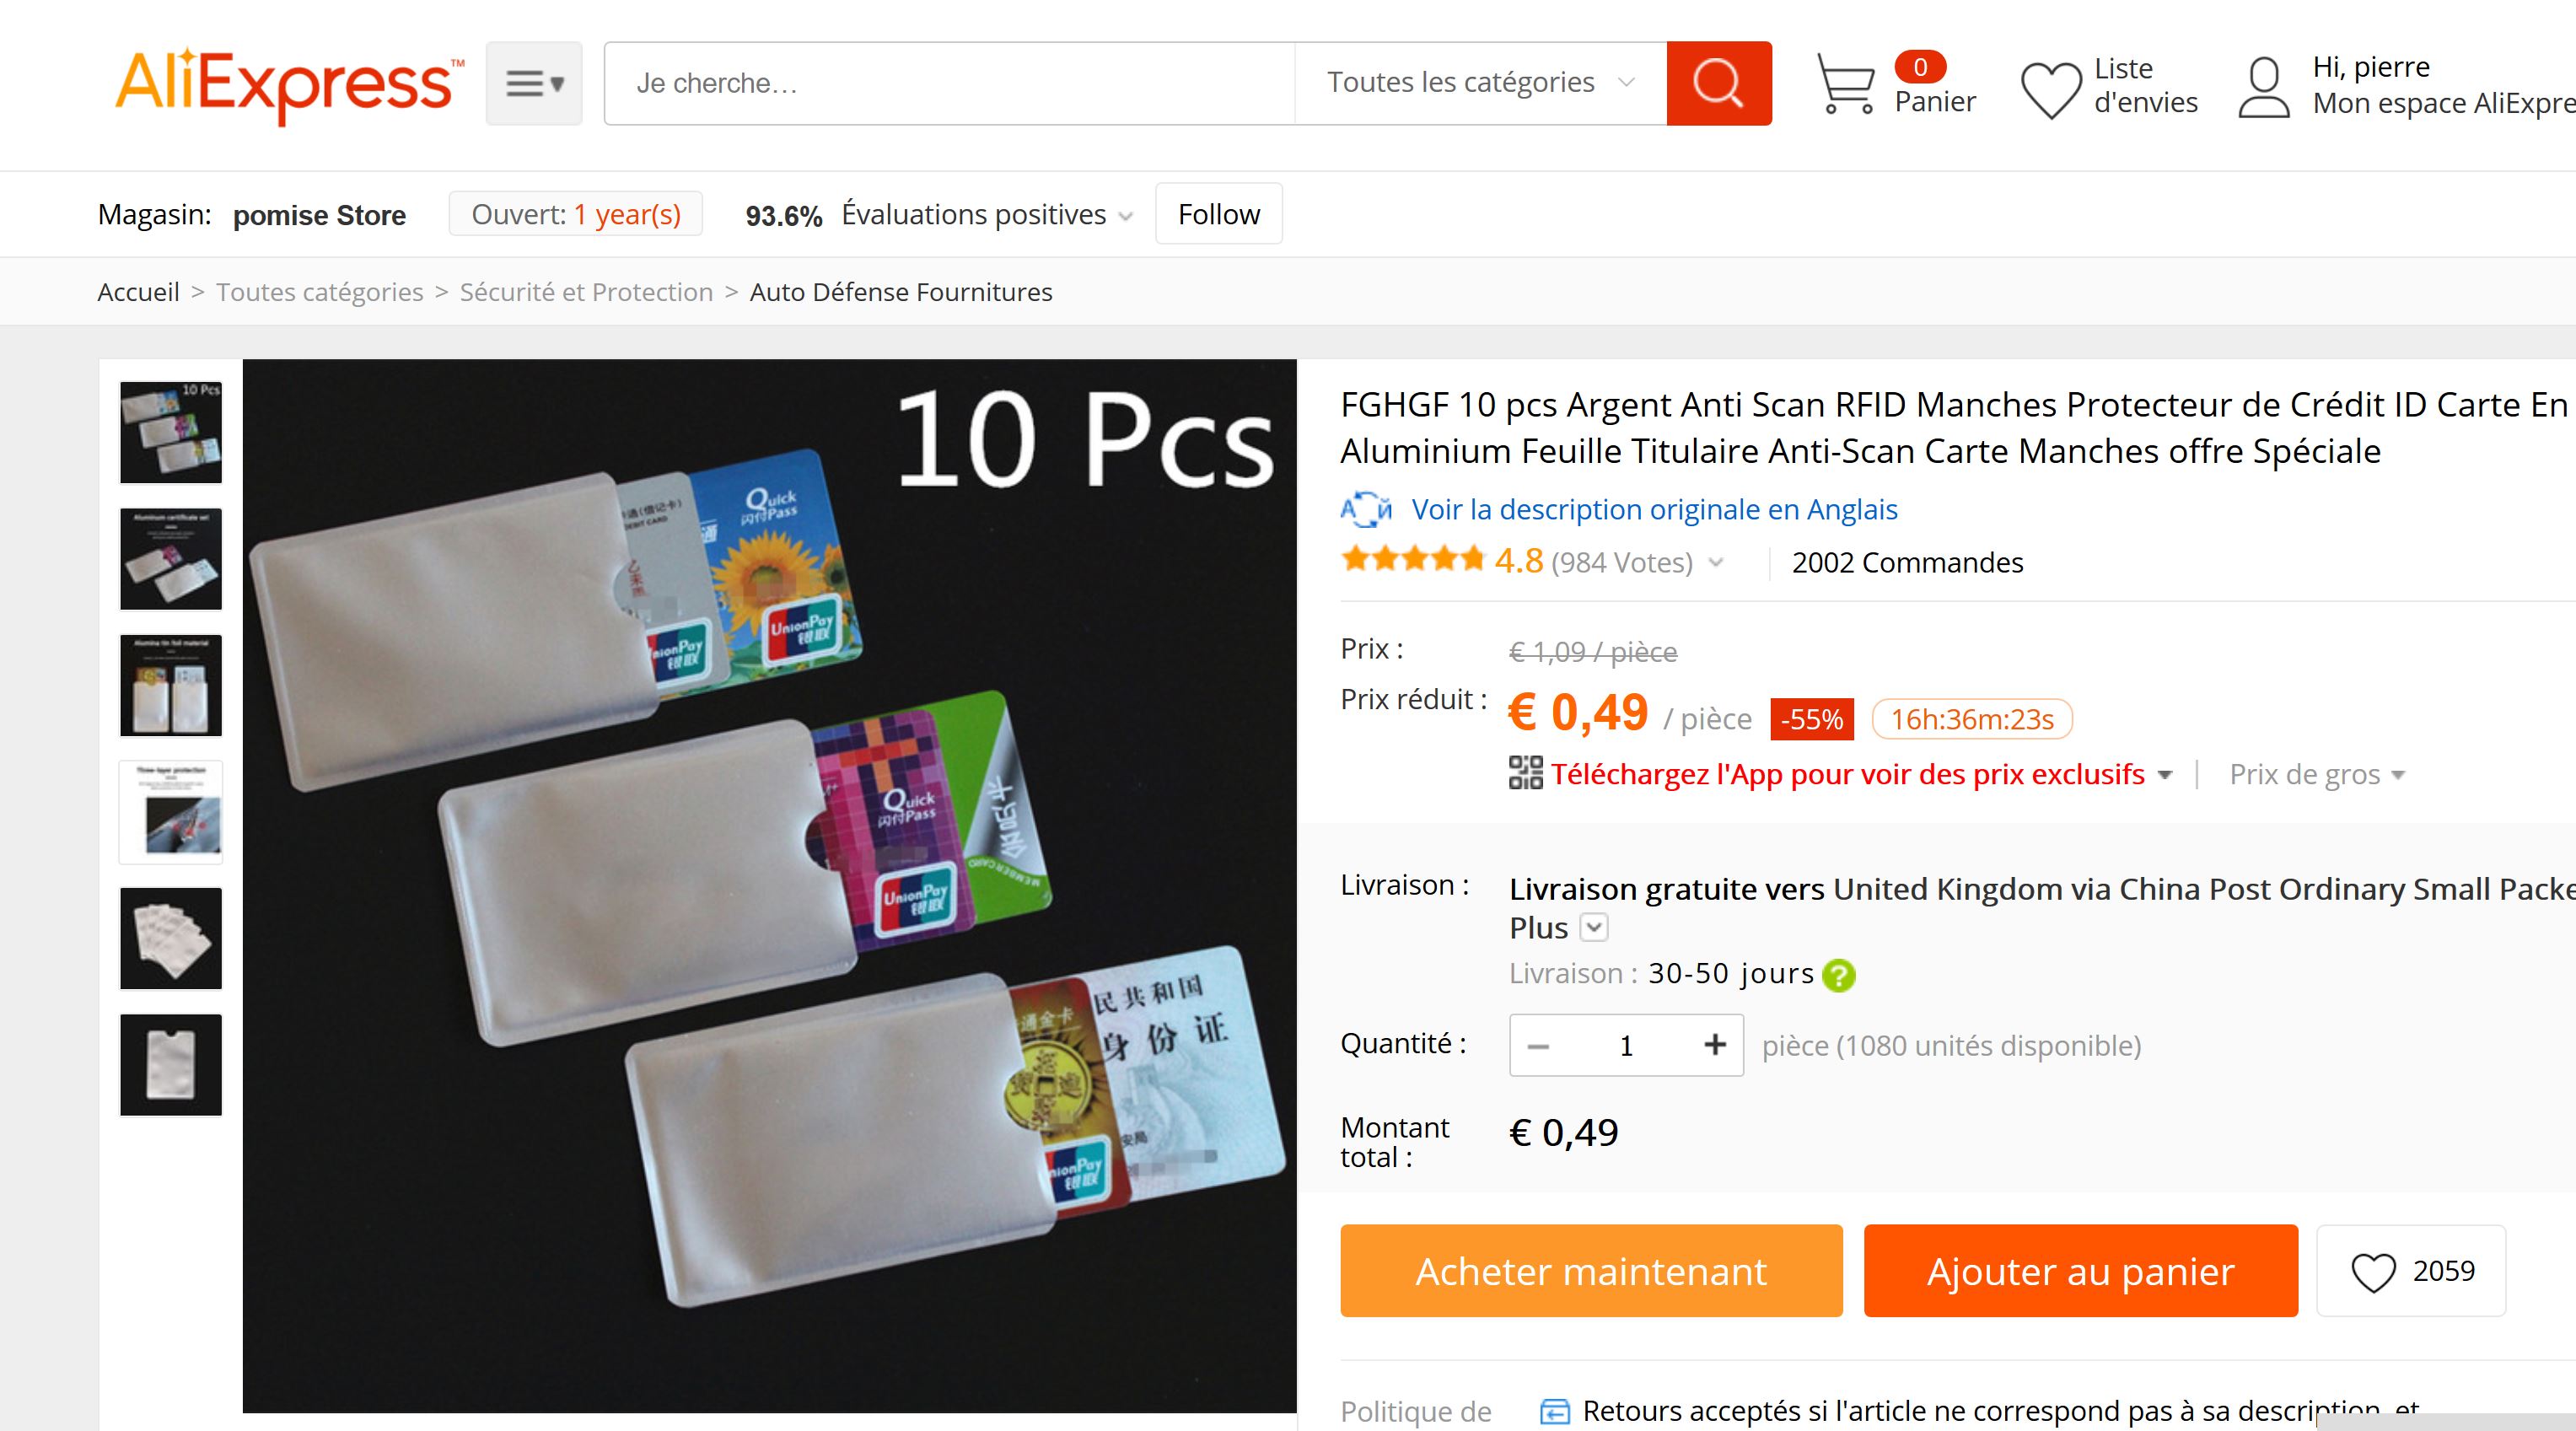Decrease quantity with the minus button
The height and width of the screenshot is (1431, 2576).
coord(1538,1046)
